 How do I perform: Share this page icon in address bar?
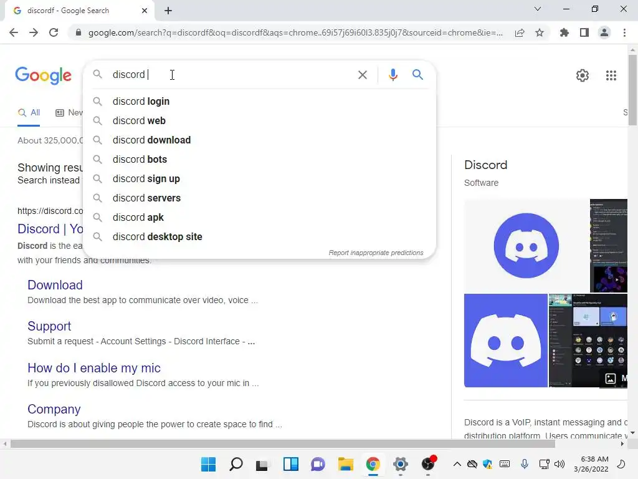[x=520, y=32]
